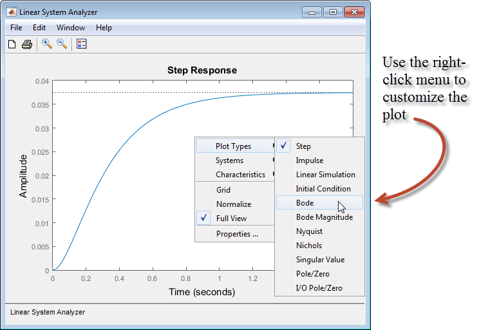The width and height of the screenshot is (479, 330).
Task: Open the File menu
Action: click(x=16, y=28)
